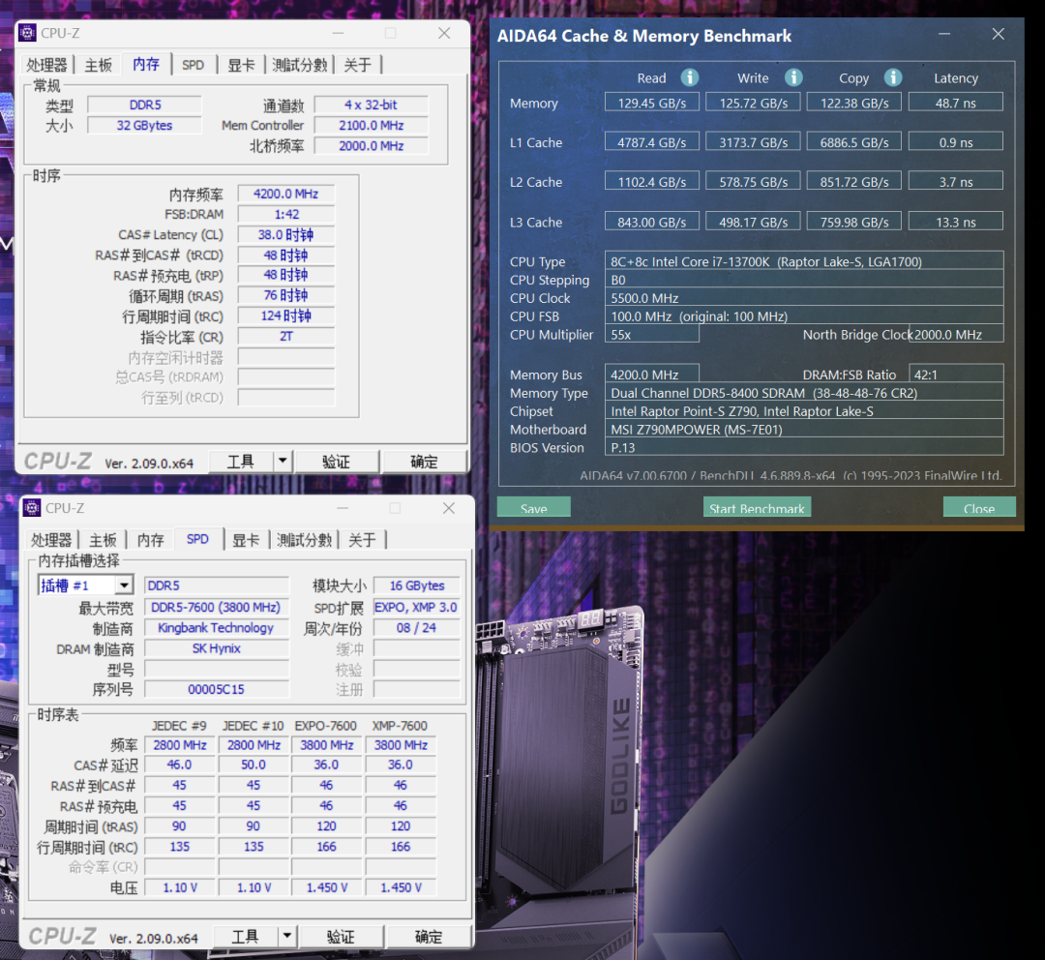The image size is (1045, 960).
Task: Click 工具 button in bottom CPU-Z
Action: (246, 937)
